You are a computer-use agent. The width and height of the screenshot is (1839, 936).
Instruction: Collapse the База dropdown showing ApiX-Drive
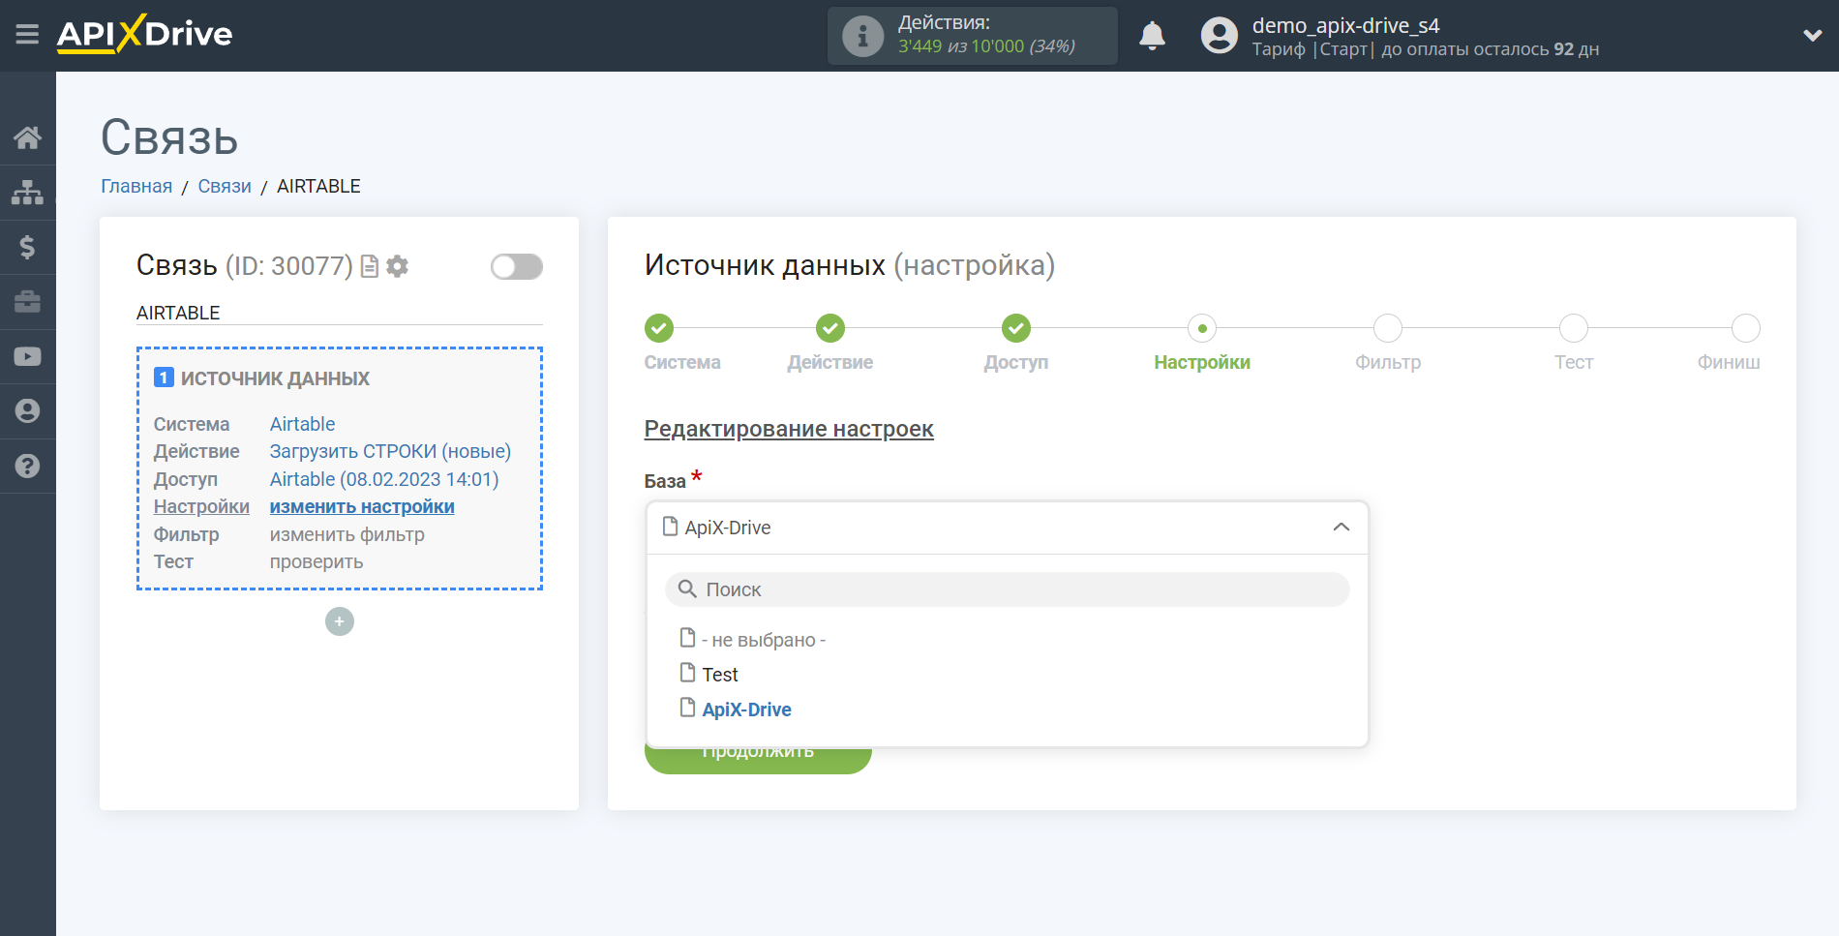pos(1007,528)
